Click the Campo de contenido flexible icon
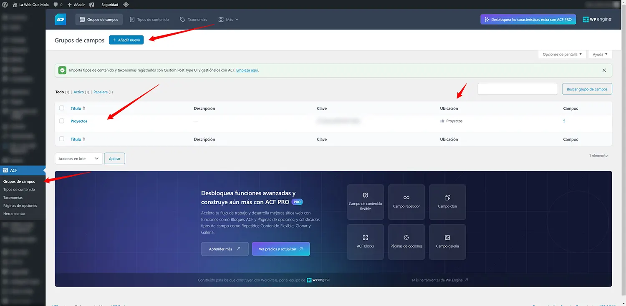 365,195
